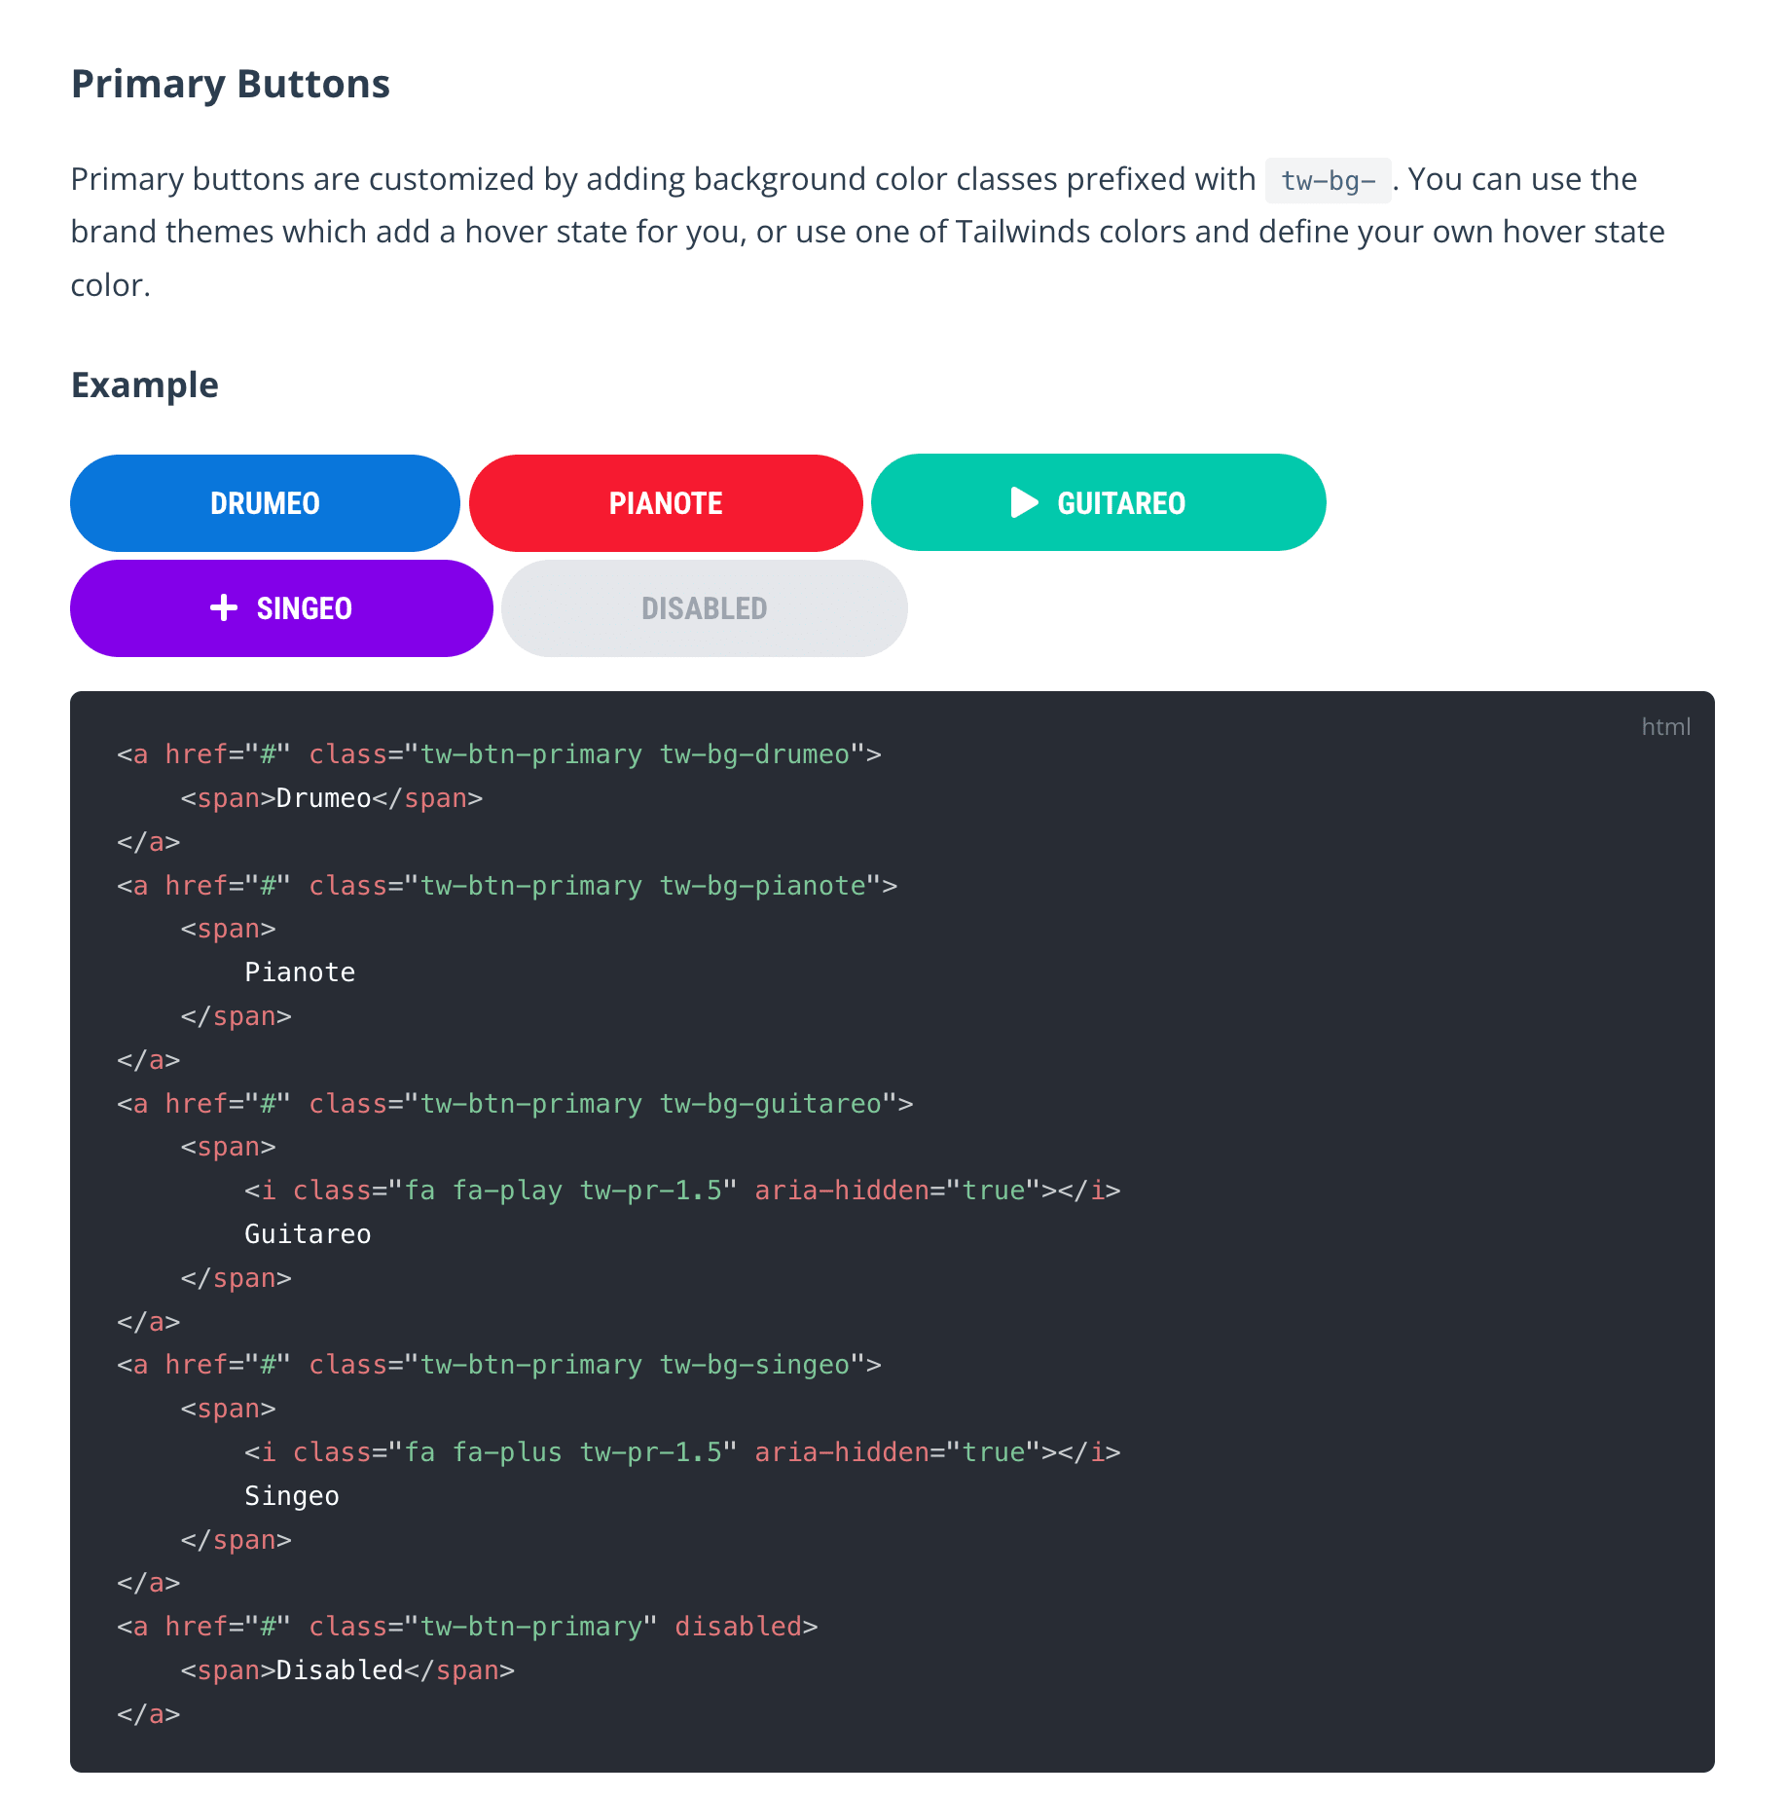Click the tw-bg-singeo class in the code
Screen dimensions: 1786x1796
(x=755, y=1365)
